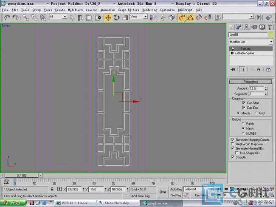Click the Auto Key button
Image resolution: width=276 pixels, height=207 pixels.
click(176, 189)
